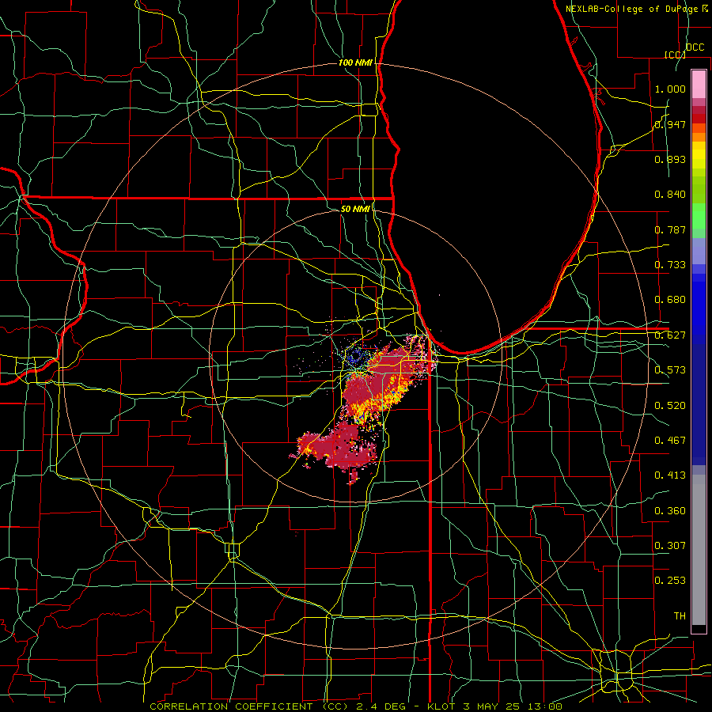
Task: Click the "100 NMI" range ring label
Action: point(355,62)
